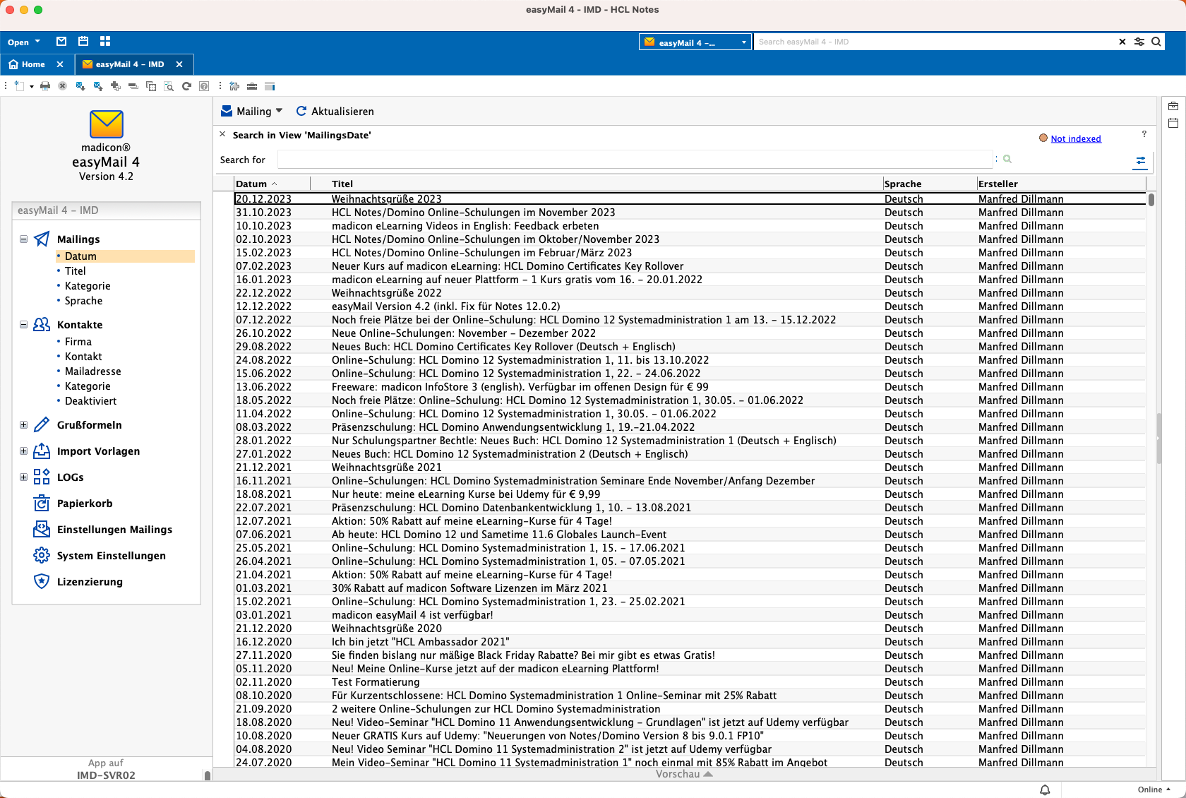The height and width of the screenshot is (798, 1186).
Task: Sort by the Titel column header
Action: point(597,184)
